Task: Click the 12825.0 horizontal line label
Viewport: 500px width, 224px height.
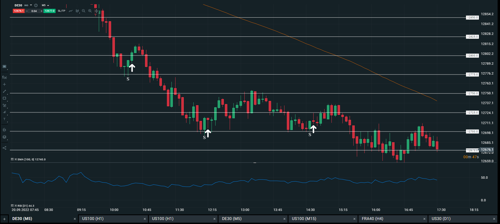Action: pyautogui.click(x=472, y=37)
